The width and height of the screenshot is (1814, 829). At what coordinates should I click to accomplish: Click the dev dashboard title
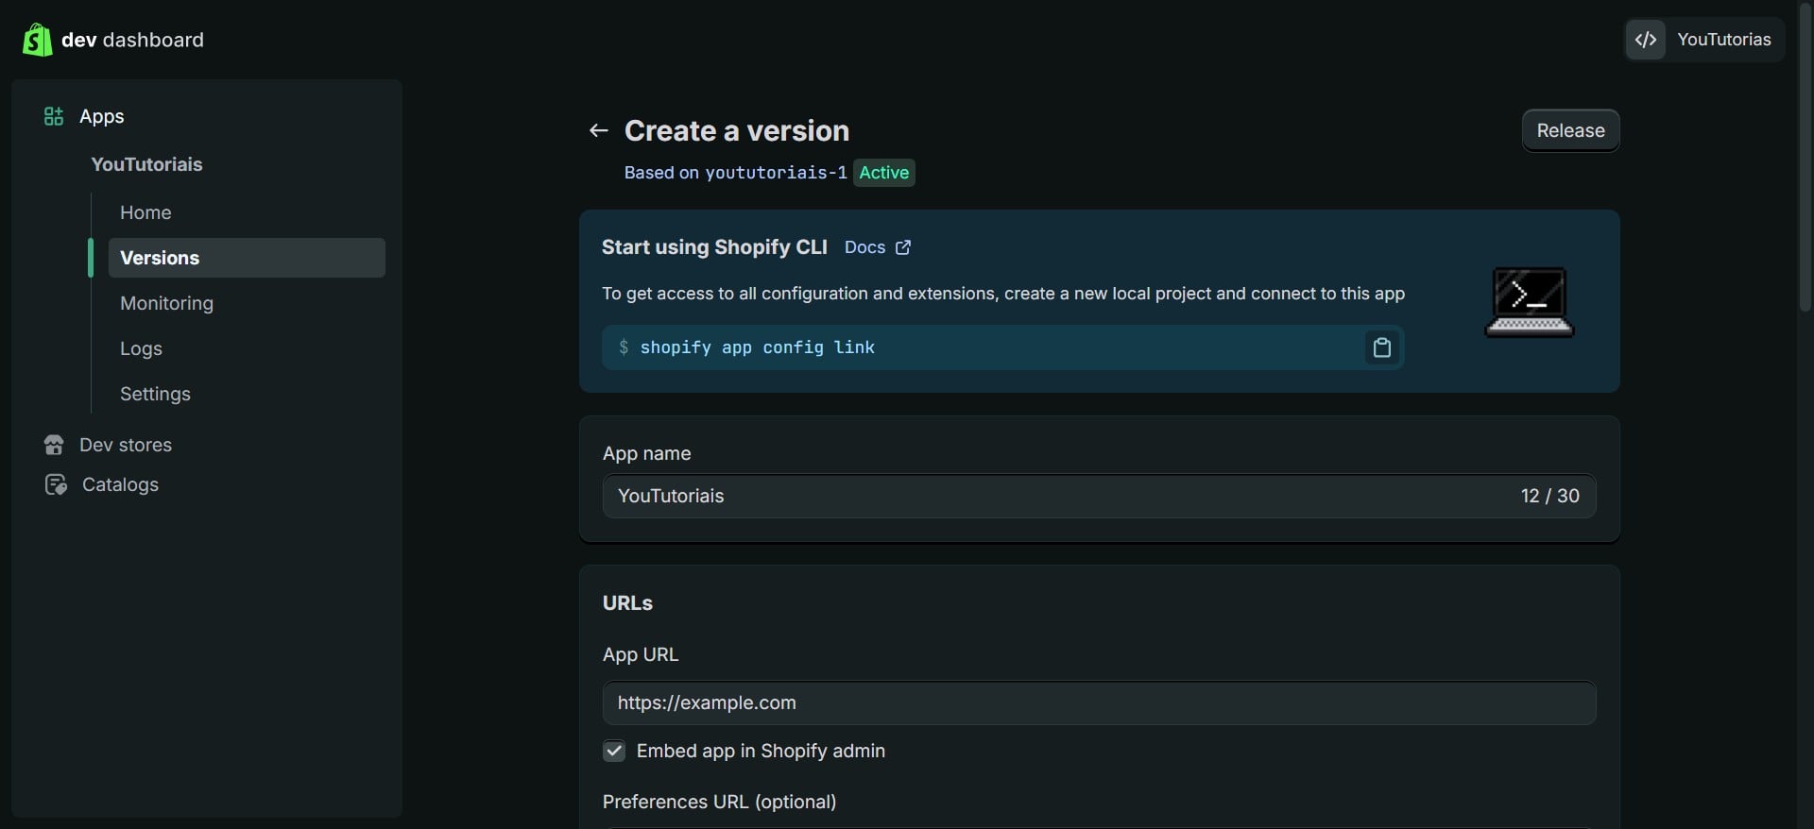tap(132, 40)
